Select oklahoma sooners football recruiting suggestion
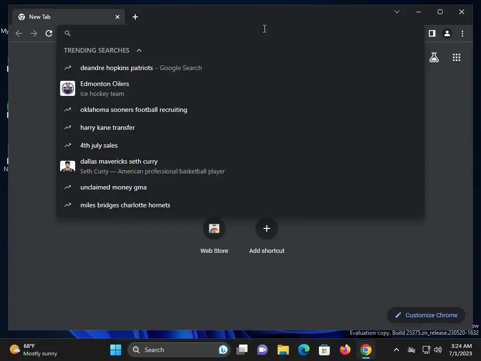Screen dimensions: 481x361 click(241, 110)
